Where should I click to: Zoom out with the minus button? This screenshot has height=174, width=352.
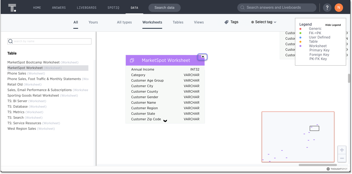click(342, 158)
